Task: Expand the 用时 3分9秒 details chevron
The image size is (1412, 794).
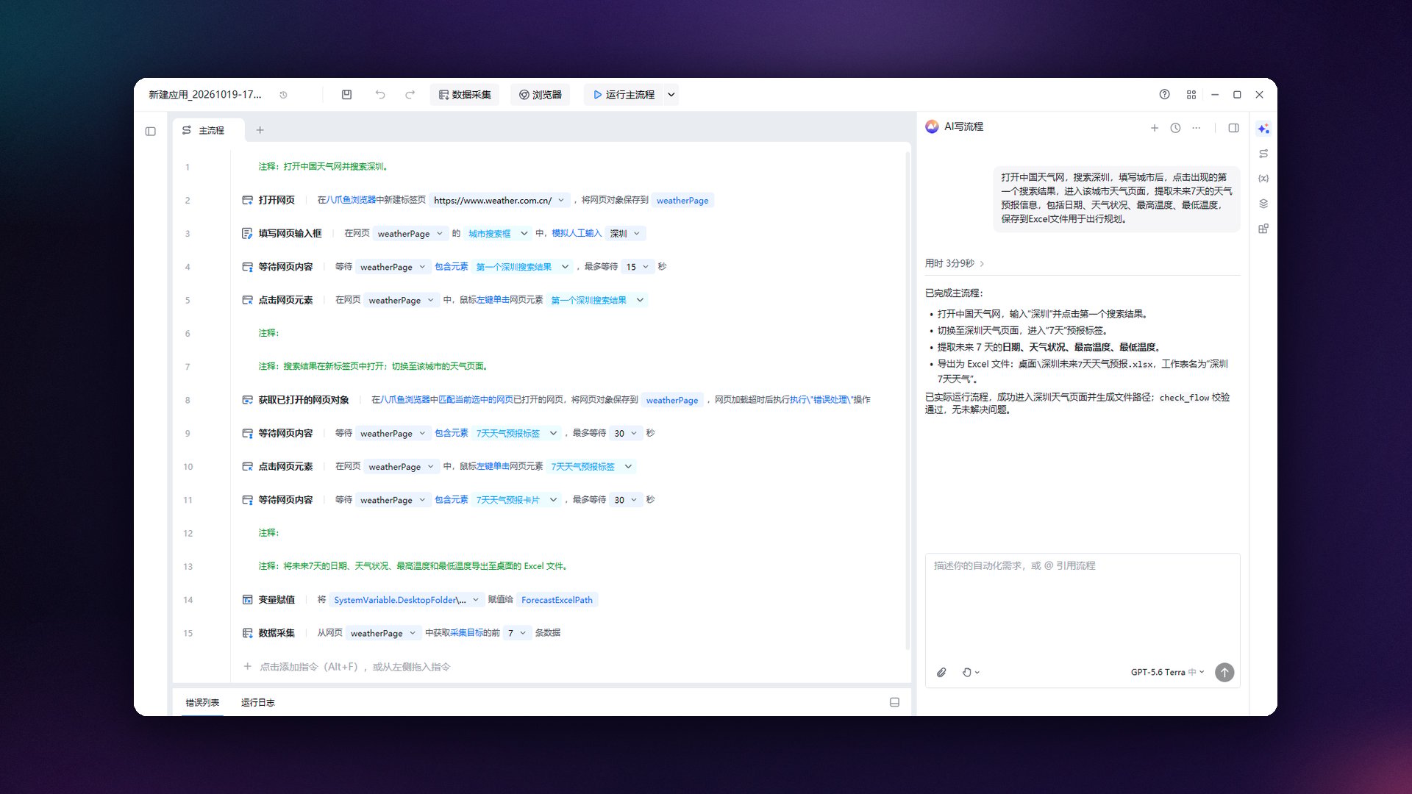Action: 982,263
